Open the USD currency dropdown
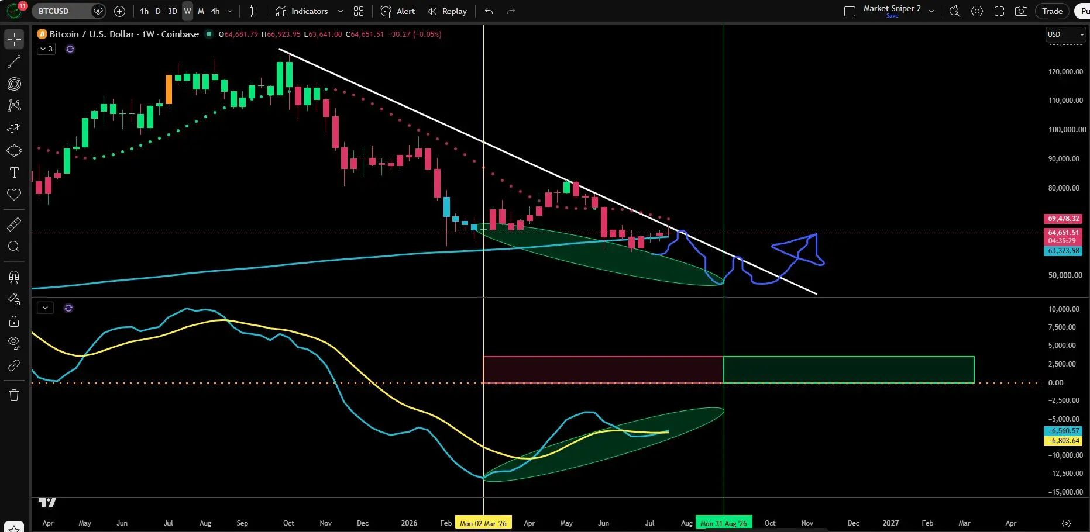Screen dimensions: 1090x532 click(1065, 34)
